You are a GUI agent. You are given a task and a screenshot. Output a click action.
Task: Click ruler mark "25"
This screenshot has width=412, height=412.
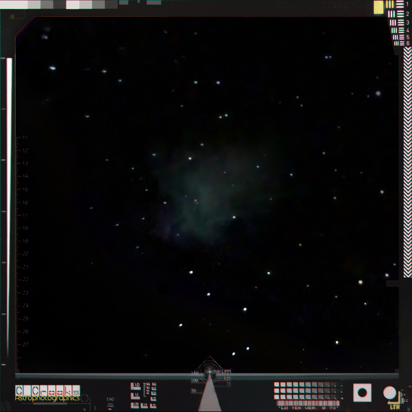click(x=25, y=319)
